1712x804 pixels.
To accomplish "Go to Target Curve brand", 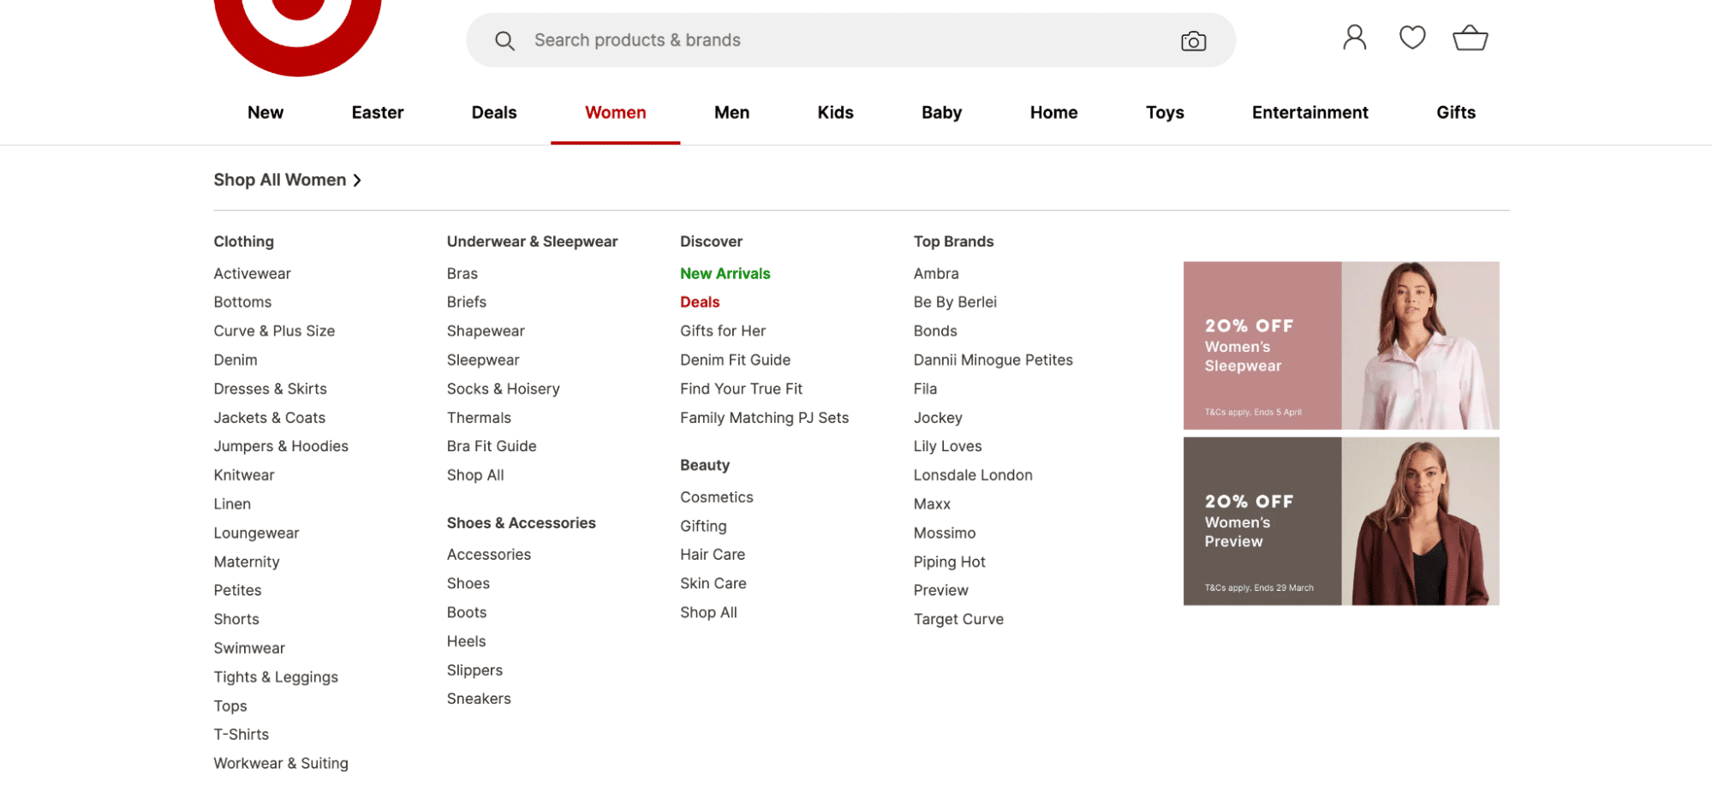I will coord(957,619).
